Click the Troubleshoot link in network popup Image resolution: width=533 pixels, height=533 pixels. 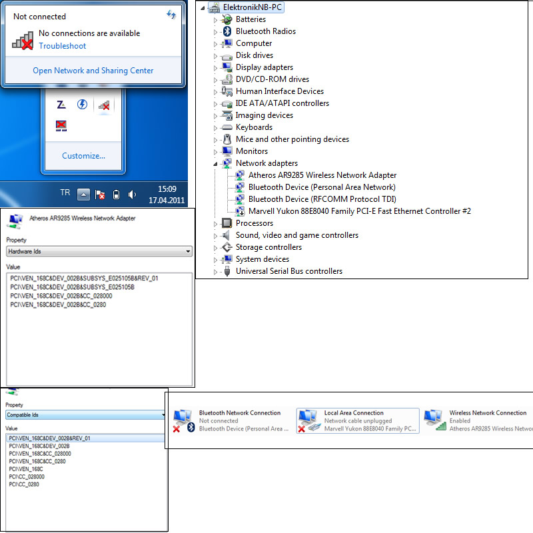(x=62, y=46)
